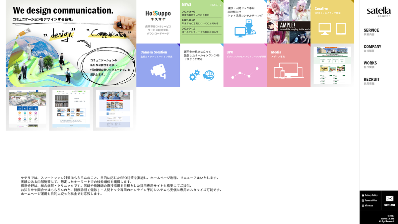The height and width of the screenshot is (224, 398).
Task: Open the COMPANY menu item
Action: pos(372,48)
